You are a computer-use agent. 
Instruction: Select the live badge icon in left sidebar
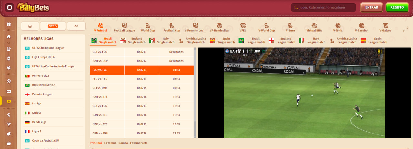click(x=9, y=91)
